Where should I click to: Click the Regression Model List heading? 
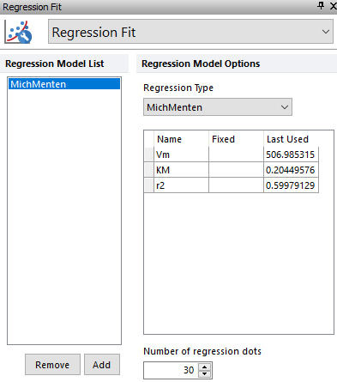[x=55, y=64]
